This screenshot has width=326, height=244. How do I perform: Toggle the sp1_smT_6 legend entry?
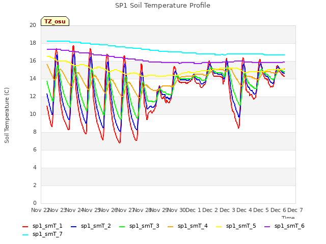(x=284, y=226)
